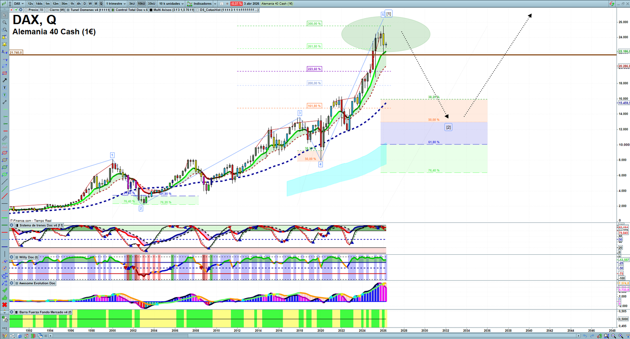Click the bottom-right zoom out magnifier

pos(613,336)
